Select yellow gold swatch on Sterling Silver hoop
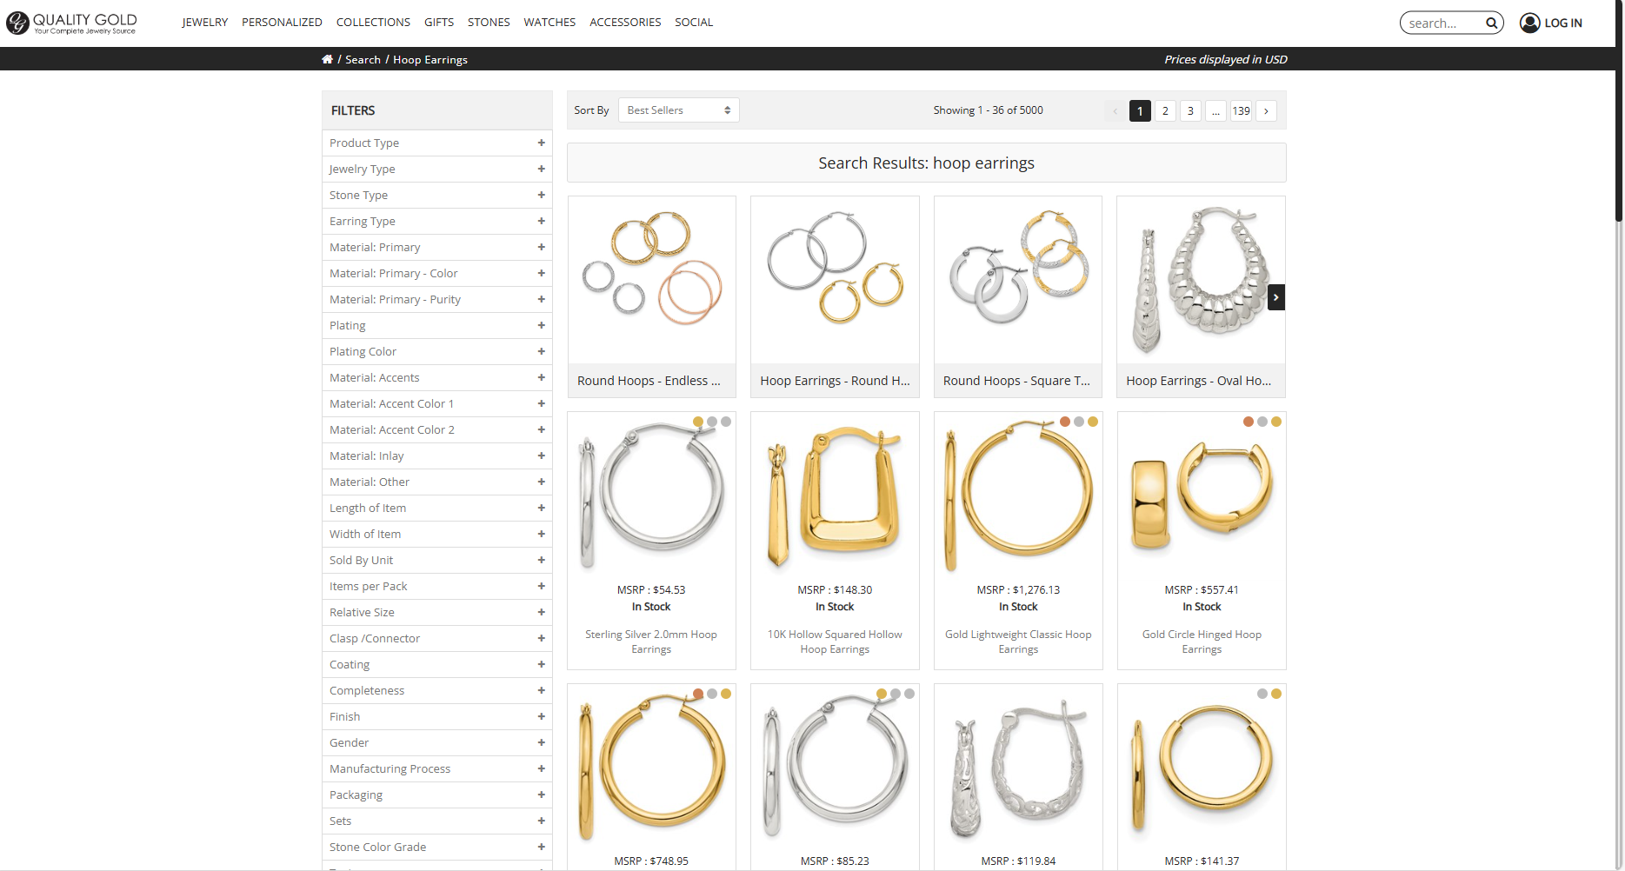This screenshot has height=871, width=1625. [698, 422]
